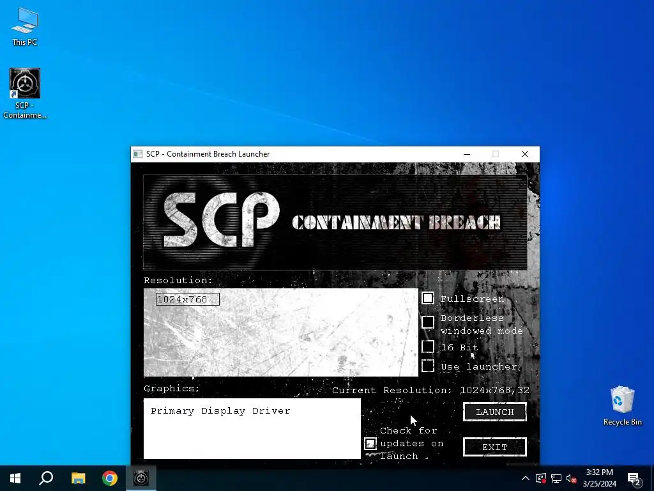Image resolution: width=654 pixels, height=491 pixels.
Task: Toggle the Use launcher checkbox
Action: click(428, 366)
